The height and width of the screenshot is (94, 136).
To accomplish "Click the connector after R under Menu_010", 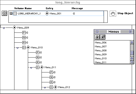I will pyautogui.click(x=41, y=62).
